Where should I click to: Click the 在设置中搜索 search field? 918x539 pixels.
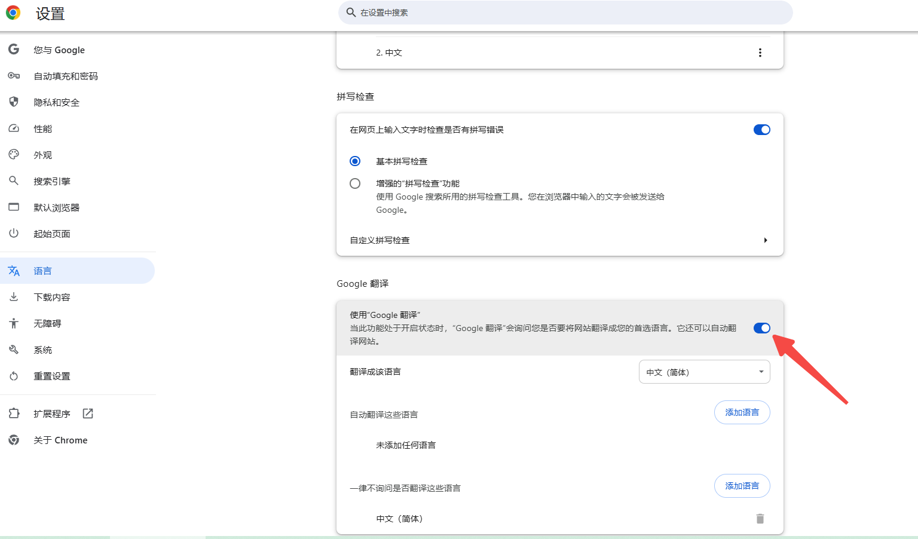point(565,13)
